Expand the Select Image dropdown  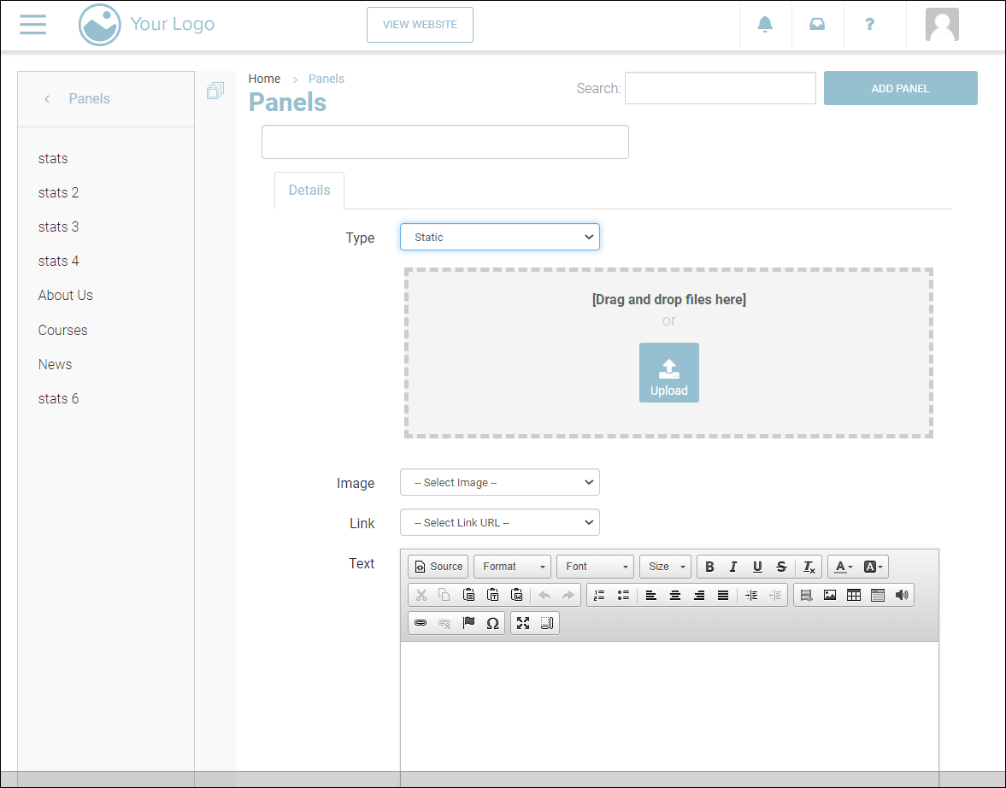pyautogui.click(x=500, y=483)
